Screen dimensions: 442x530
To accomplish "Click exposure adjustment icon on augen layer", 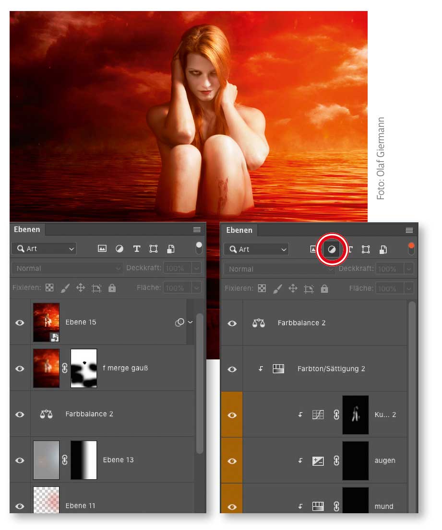I will pos(318,461).
